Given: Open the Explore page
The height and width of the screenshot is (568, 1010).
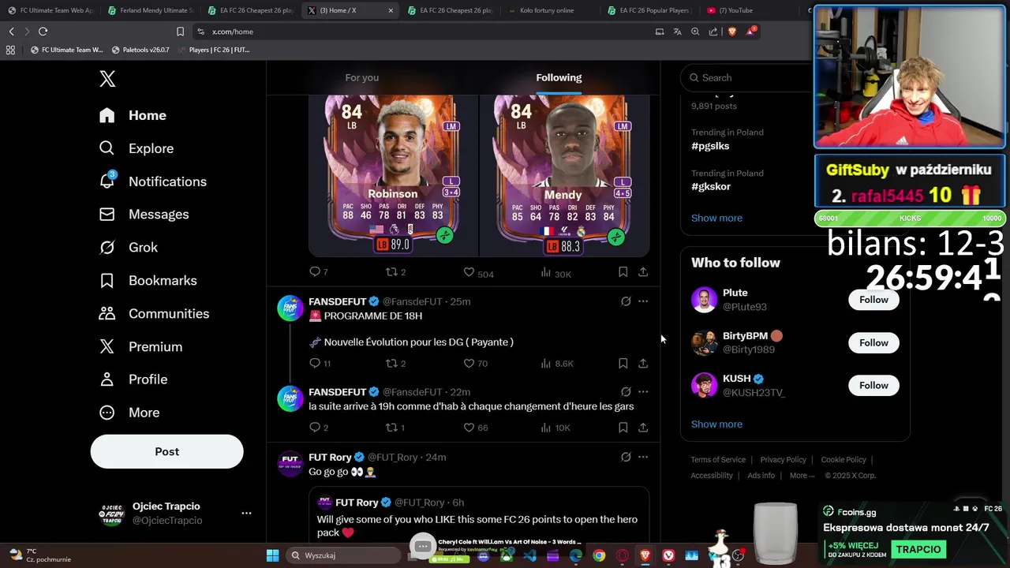Looking at the screenshot, I should (x=136, y=148).
